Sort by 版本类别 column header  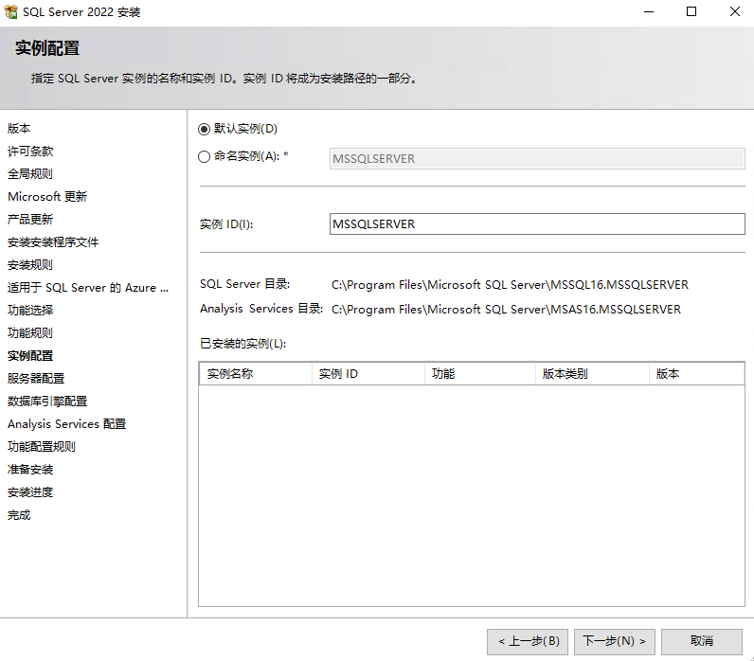click(592, 373)
